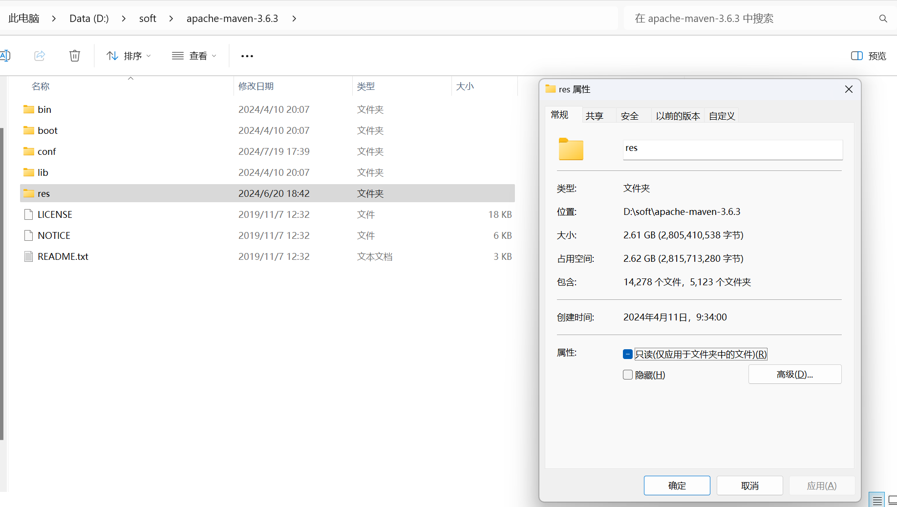Close the res 属性 dialog
Viewport: 897px width, 507px height.
[x=849, y=89]
